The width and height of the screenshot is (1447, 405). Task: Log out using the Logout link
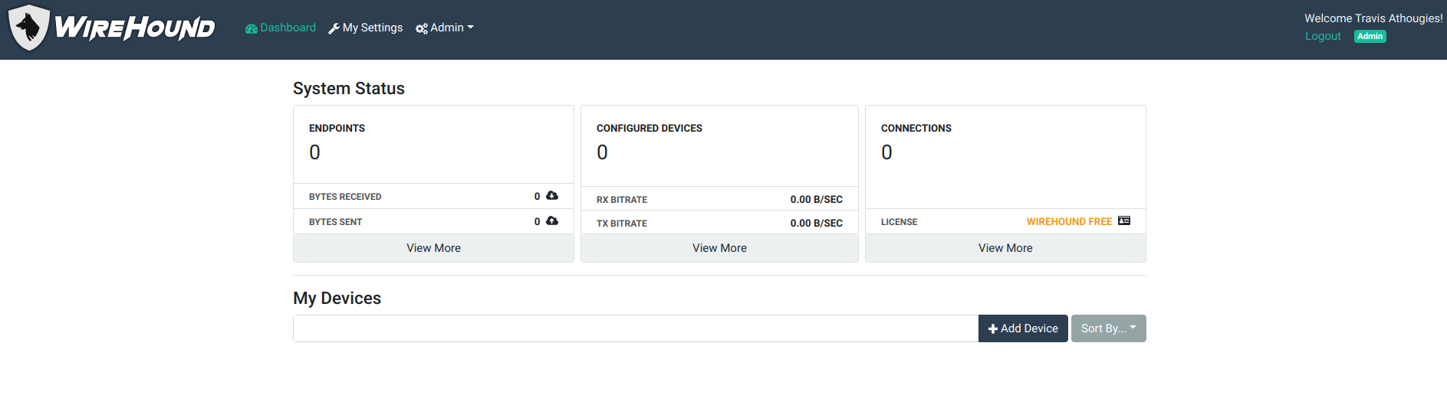click(x=1323, y=36)
